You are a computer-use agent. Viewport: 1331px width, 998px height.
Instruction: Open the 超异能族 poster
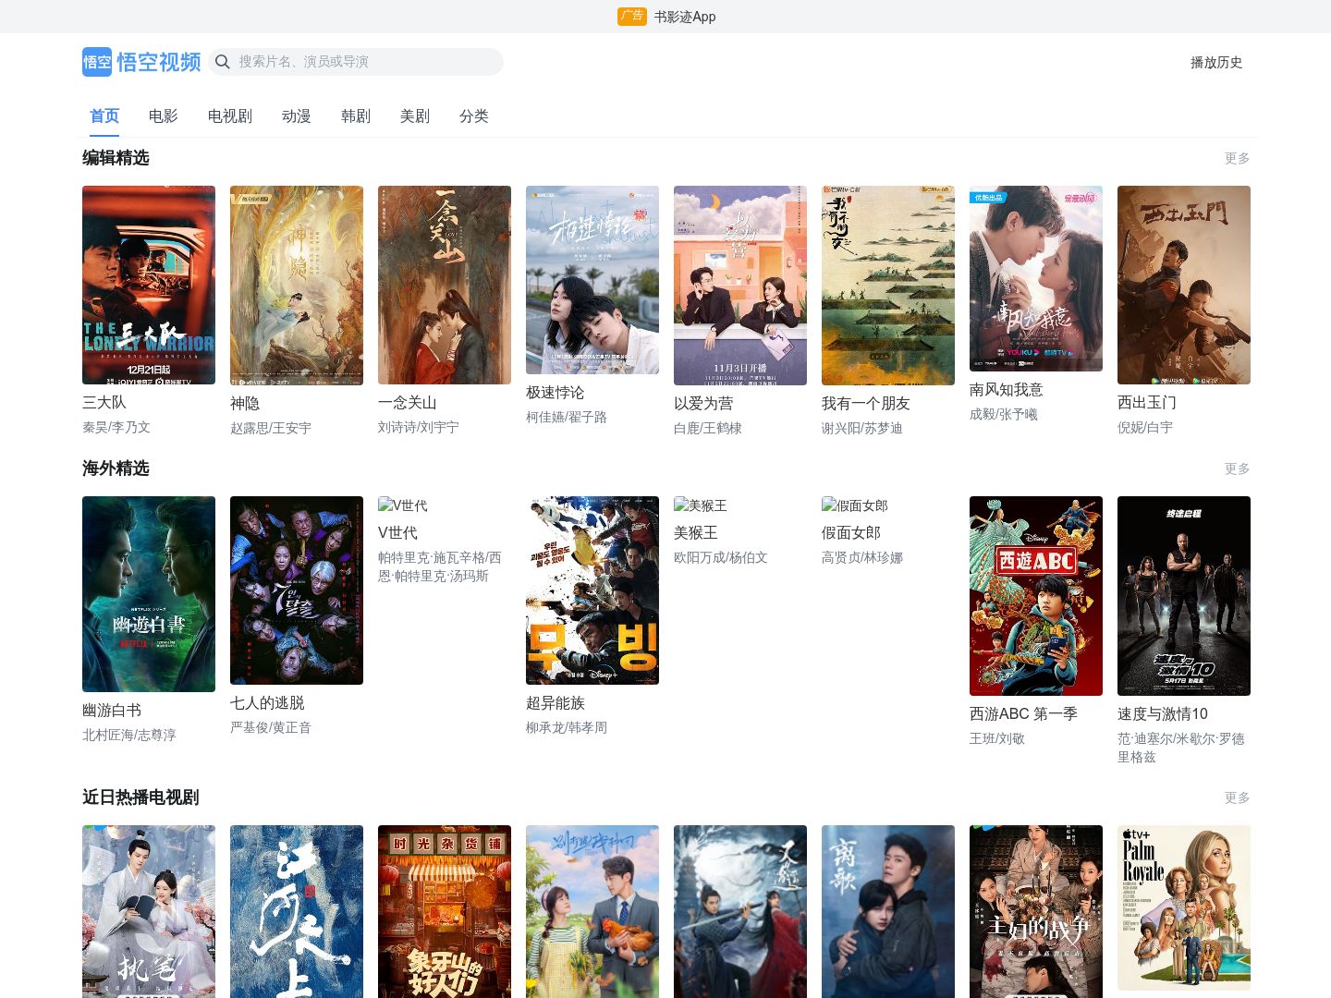(592, 590)
